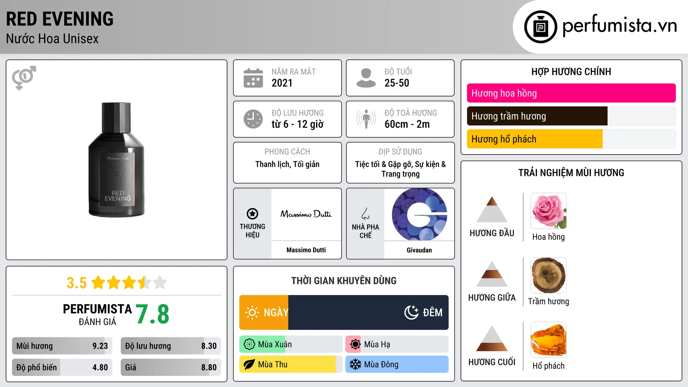Viewport: 688px width, 387px height.
Task: Click the Hoa hồng note label
Action: (x=549, y=237)
